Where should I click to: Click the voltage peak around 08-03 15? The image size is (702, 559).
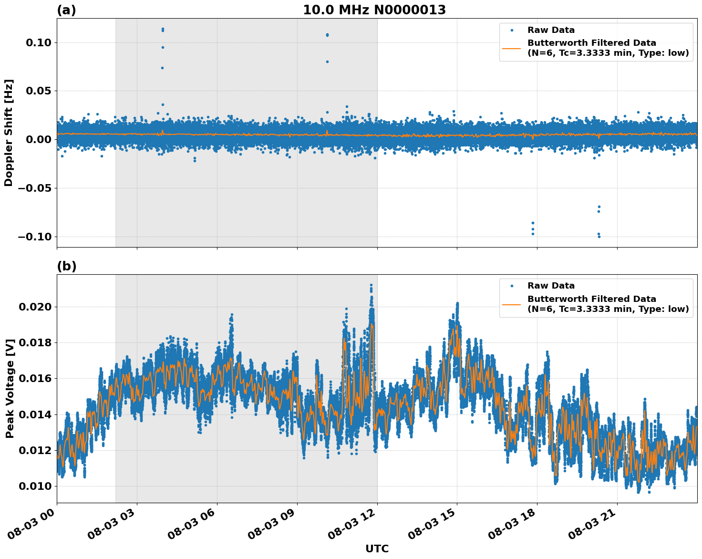tap(457, 302)
